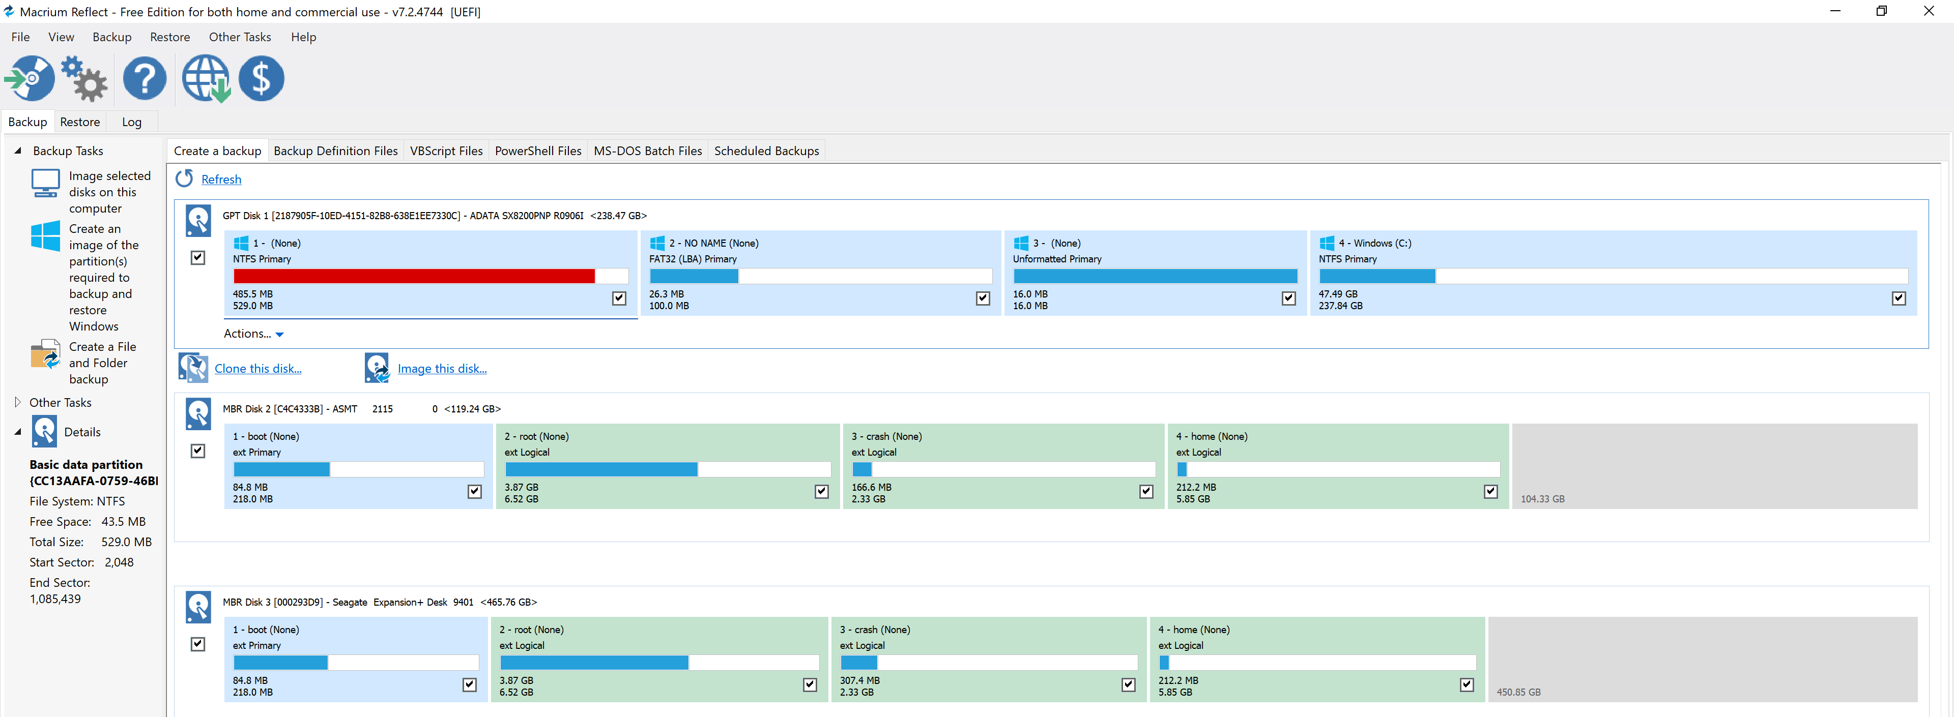
Task: Uncheck the Windows (C:) partition checkbox
Action: point(1898,298)
